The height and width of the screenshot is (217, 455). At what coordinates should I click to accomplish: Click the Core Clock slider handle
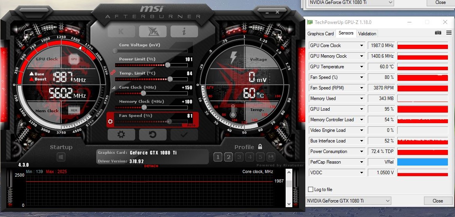pyautogui.click(x=143, y=93)
